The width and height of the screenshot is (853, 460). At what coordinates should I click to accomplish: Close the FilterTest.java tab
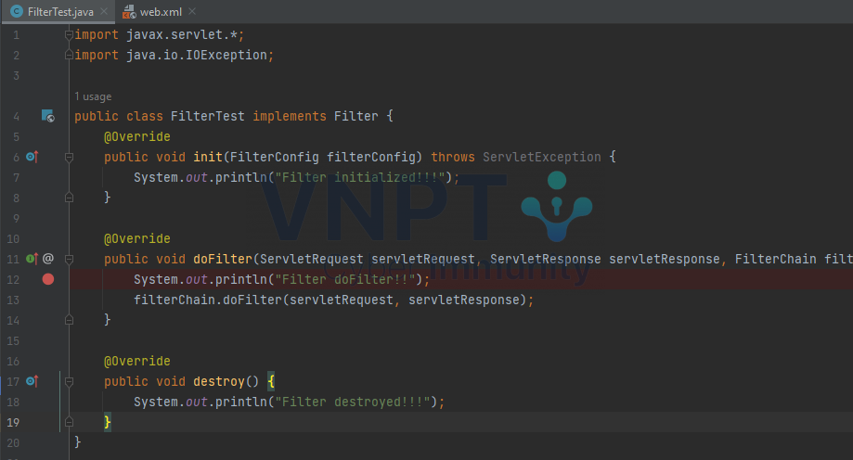click(x=102, y=11)
